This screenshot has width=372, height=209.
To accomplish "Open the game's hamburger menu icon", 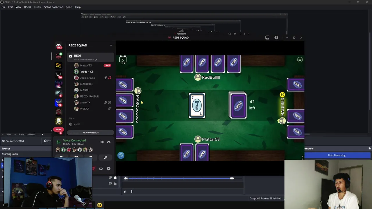I will coord(300,60).
